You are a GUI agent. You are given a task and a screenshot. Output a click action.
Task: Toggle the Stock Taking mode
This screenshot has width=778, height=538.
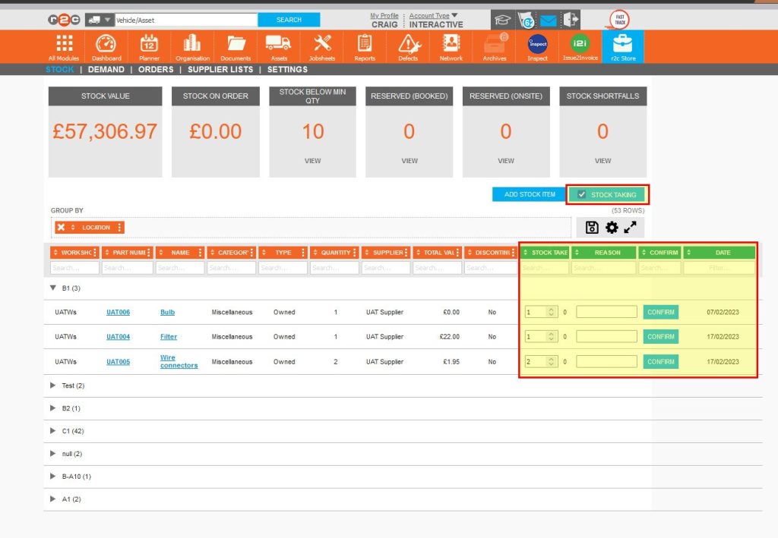pyautogui.click(x=608, y=194)
